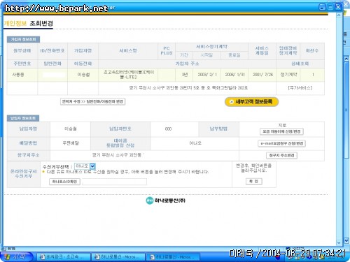Click the e-mail요금청구 신청/변경 button
Viewport: 350px width, 262px height.
pos(281,143)
